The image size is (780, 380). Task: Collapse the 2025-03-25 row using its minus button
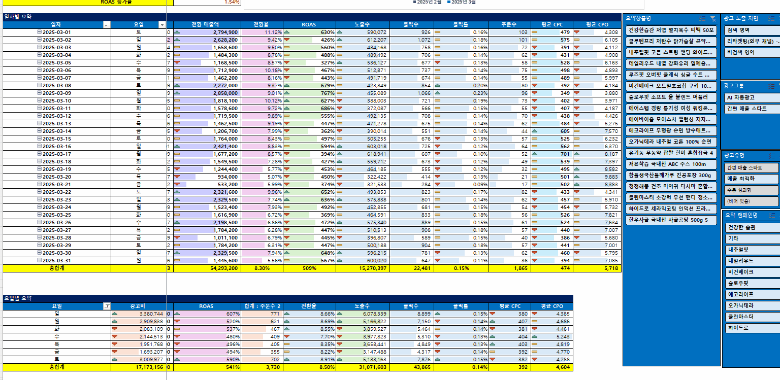[39, 215]
